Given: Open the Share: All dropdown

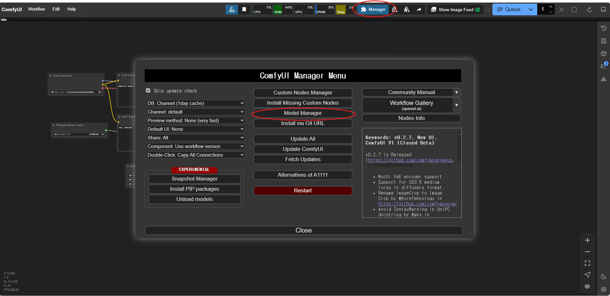Looking at the screenshot, I should pyautogui.click(x=195, y=138).
